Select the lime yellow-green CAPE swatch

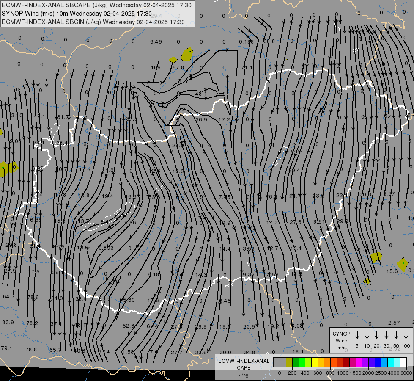(308, 362)
